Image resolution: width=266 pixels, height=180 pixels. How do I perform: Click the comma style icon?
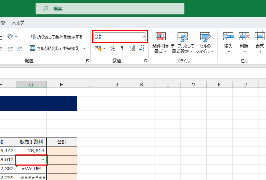(121, 48)
